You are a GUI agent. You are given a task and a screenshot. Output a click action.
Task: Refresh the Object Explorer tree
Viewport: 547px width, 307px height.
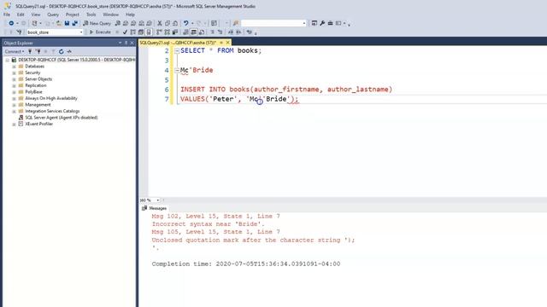(x=61, y=51)
